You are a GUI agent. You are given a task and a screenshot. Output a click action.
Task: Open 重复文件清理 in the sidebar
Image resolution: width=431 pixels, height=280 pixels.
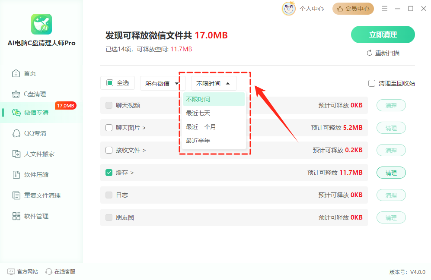point(42,195)
